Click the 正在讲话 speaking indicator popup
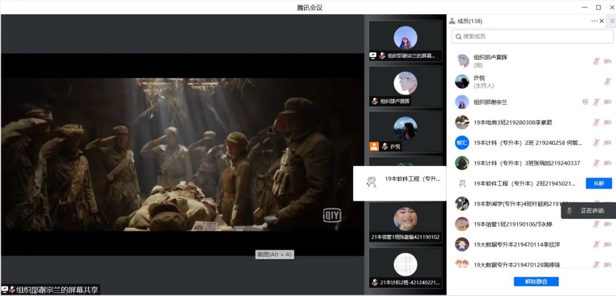616x296 pixels. click(588, 211)
